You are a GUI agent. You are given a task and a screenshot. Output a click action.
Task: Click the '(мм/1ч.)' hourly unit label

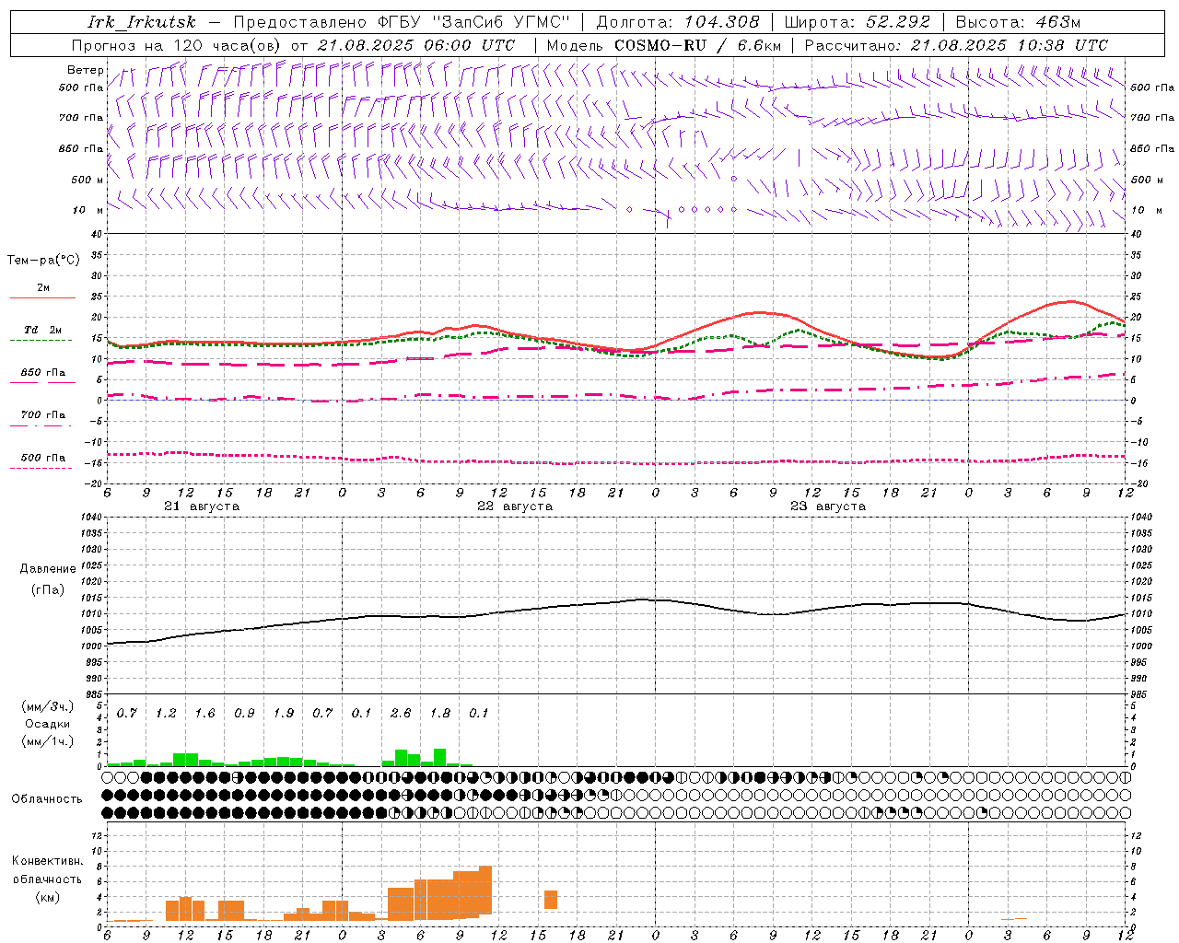48,741
